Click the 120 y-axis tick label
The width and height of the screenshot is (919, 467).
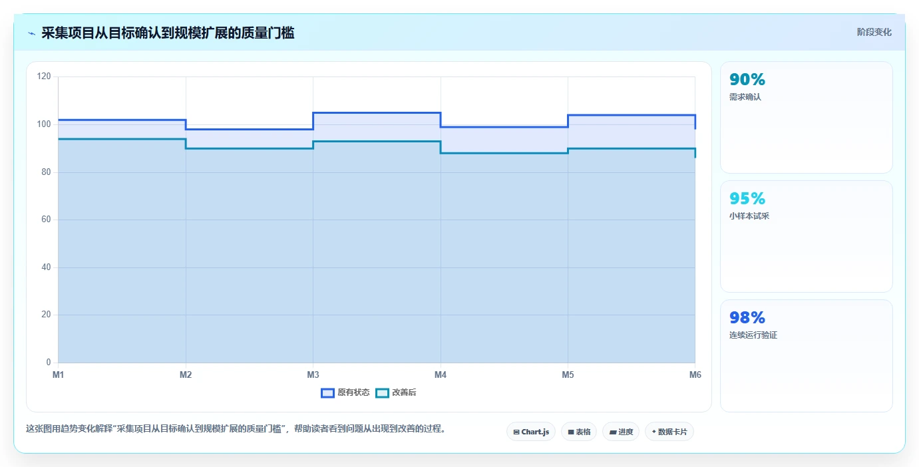[44, 77]
